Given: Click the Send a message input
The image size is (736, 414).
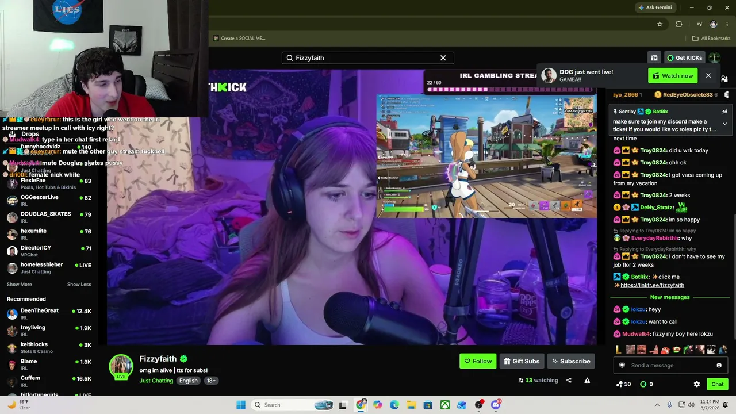Looking at the screenshot, I should (x=670, y=365).
